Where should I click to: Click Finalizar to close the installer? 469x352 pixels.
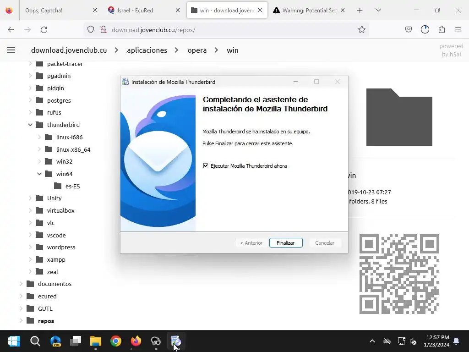click(286, 243)
